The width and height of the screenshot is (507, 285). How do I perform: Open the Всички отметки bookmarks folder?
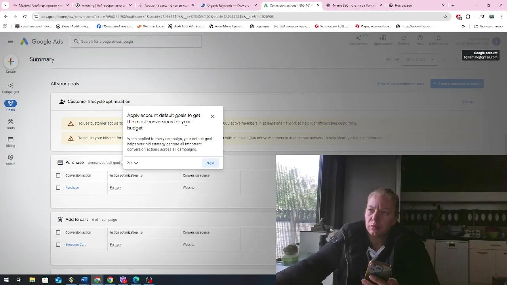[488, 26]
